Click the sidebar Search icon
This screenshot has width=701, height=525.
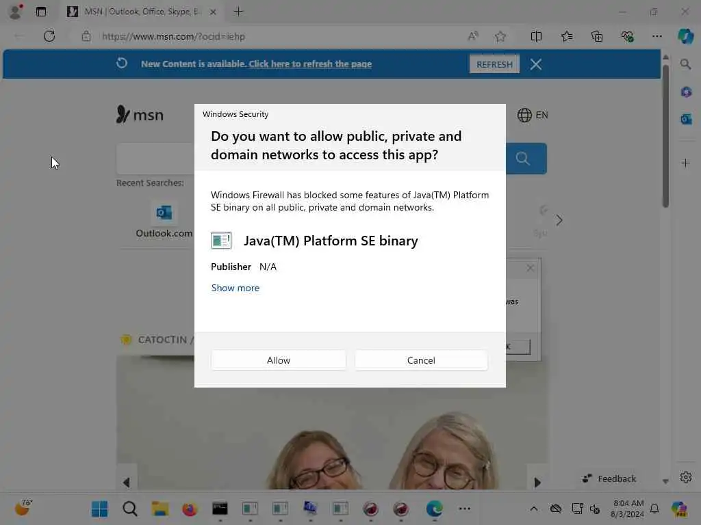685,64
